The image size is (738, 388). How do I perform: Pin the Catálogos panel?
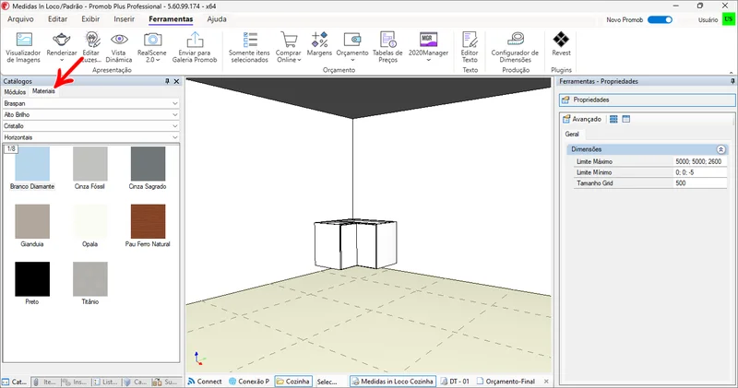pyautogui.click(x=167, y=81)
